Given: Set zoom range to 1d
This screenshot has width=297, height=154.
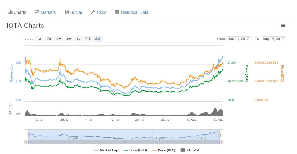Looking at the screenshot, I should pyautogui.click(x=39, y=39).
